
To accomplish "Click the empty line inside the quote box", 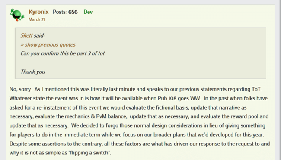I will click(140, 63).
